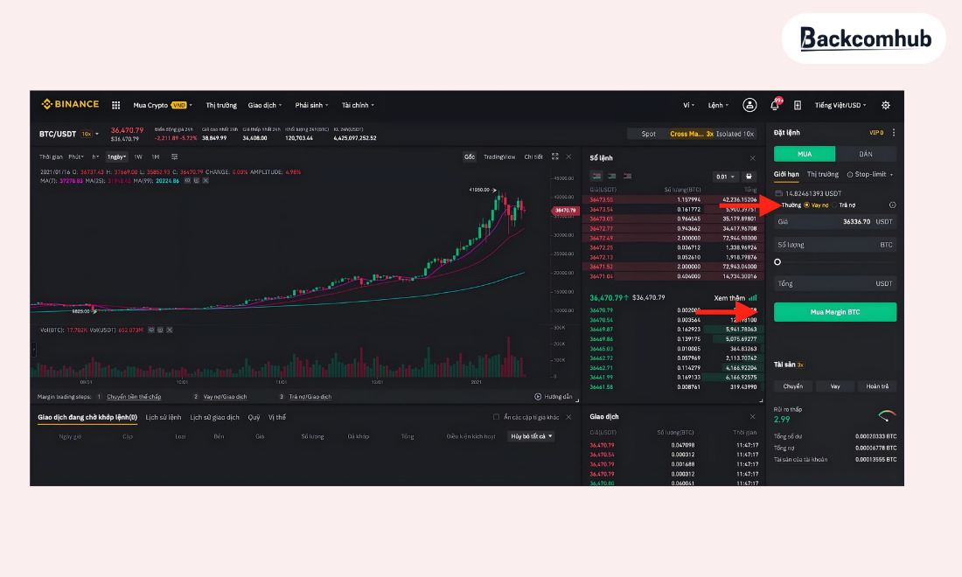This screenshot has height=577, width=962.
Task: Click the Xem thêm depth bars icon
Action: coord(753,298)
